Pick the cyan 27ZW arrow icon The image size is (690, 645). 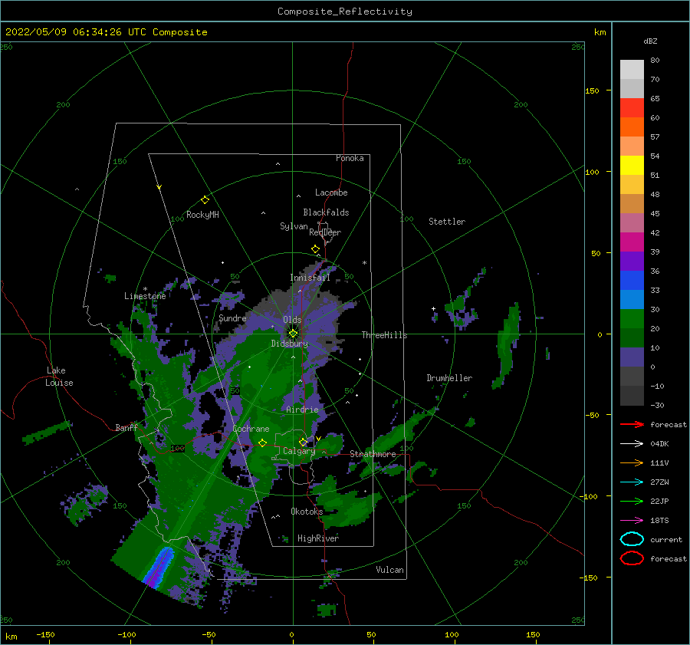[x=632, y=482]
